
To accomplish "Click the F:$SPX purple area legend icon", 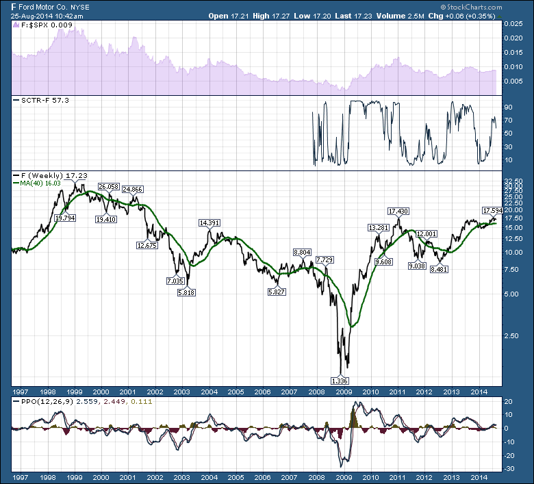I will [x=16, y=25].
